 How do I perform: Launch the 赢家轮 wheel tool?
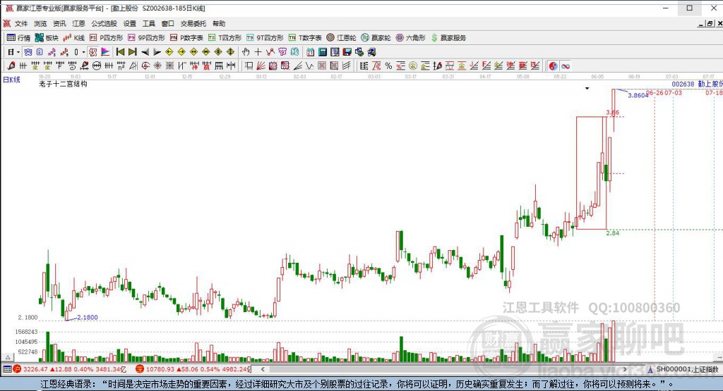click(x=376, y=38)
